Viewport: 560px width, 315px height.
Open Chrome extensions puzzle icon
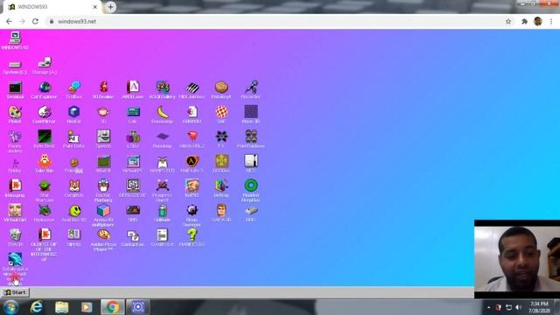[524, 21]
